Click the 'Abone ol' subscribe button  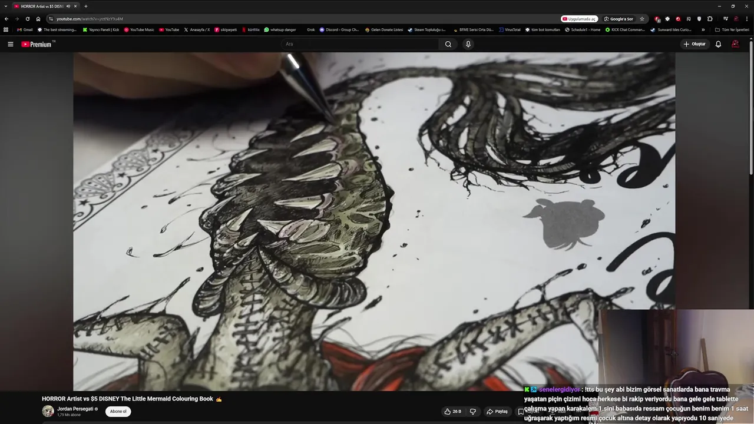118,412
